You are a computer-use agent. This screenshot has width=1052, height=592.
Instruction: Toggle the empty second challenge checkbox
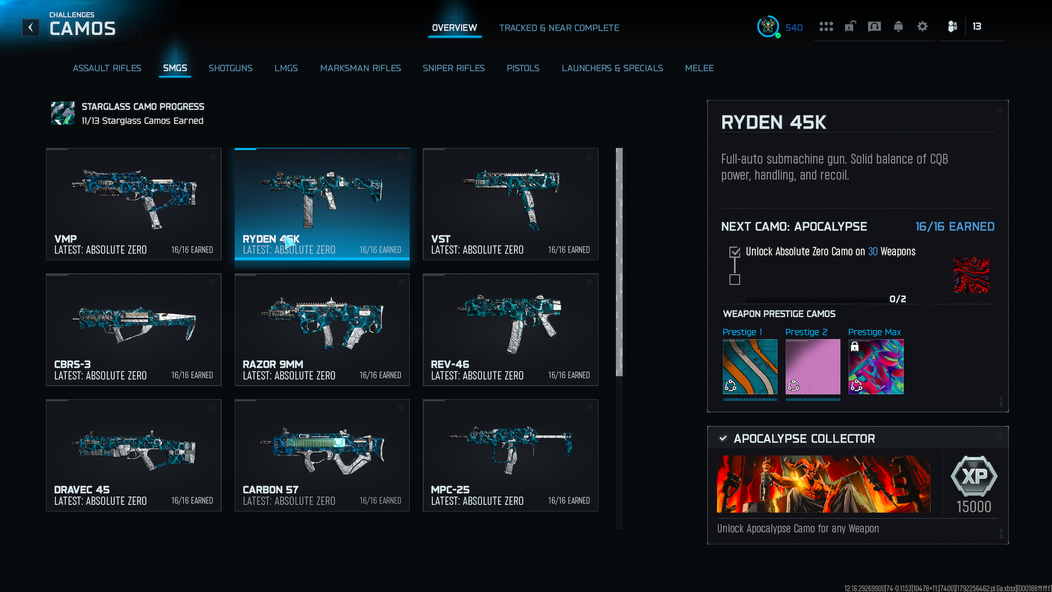click(x=735, y=280)
